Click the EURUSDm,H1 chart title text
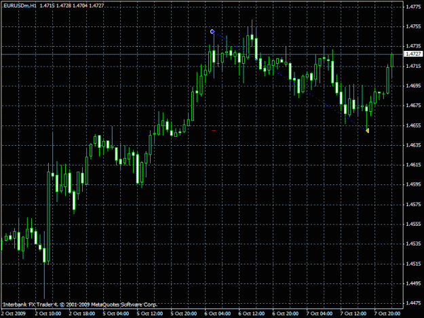The image size is (424, 318). coord(20,5)
